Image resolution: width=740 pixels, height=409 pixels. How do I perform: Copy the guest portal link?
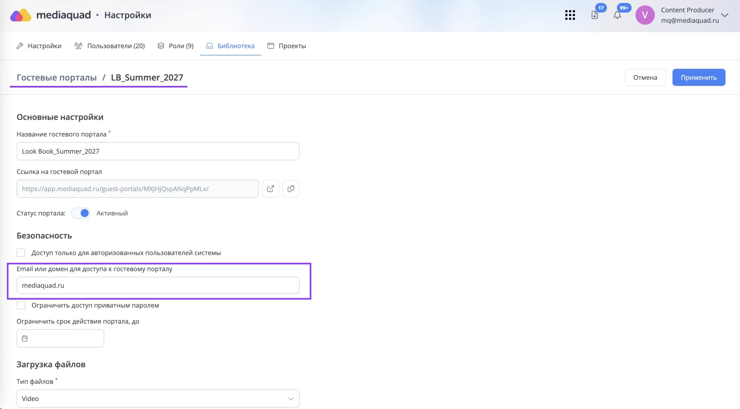point(291,189)
